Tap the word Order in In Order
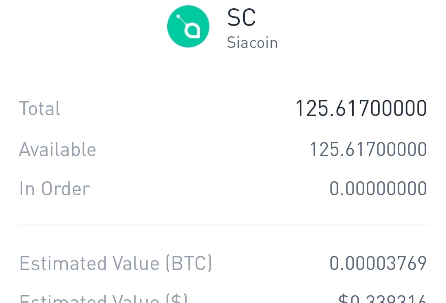This screenshot has width=446, height=303. 65,189
